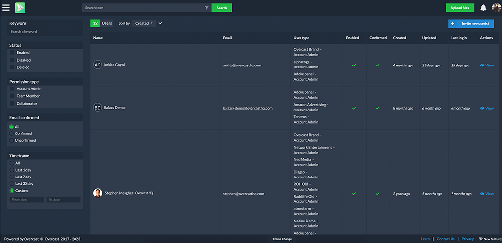Viewport: 502px width, 243px height.
Task: Click the Enabled column header
Action: pos(352,38)
